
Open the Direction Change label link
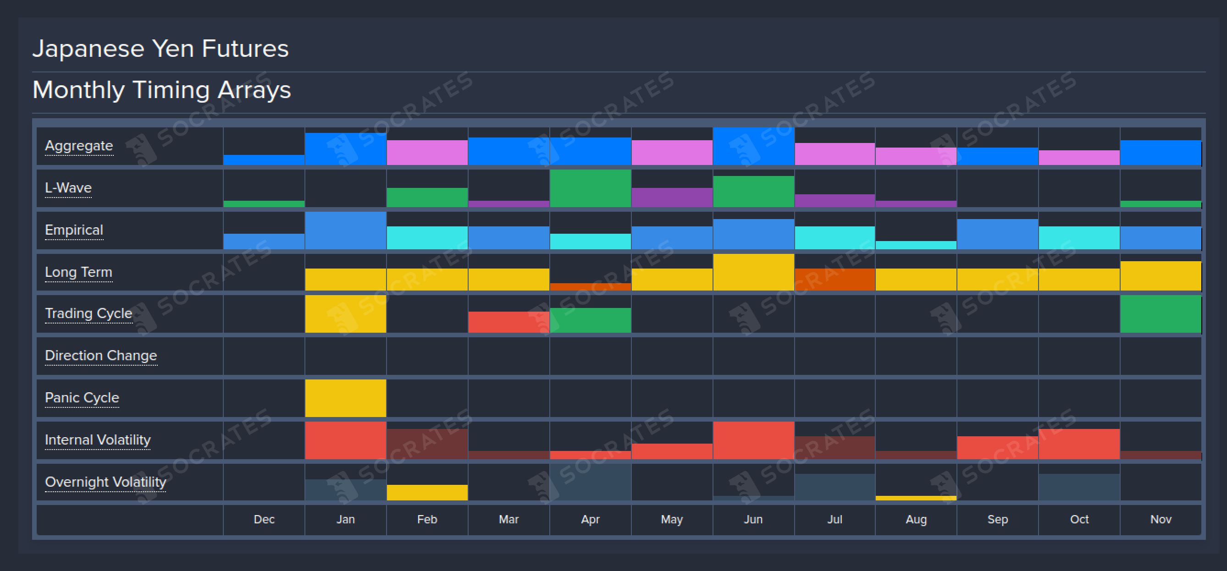coord(101,356)
